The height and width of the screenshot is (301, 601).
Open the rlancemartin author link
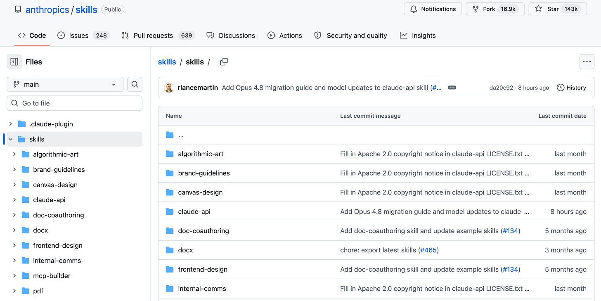tap(198, 88)
